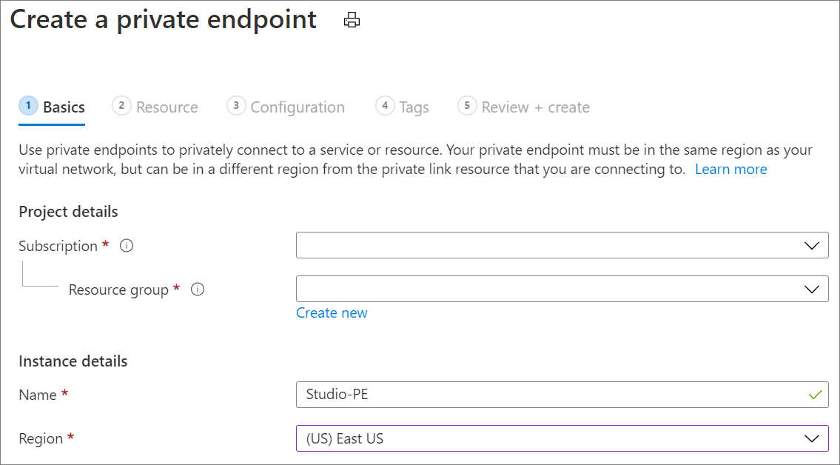This screenshot has width=840, height=465.
Task: Click into the Name input field
Action: click(x=548, y=395)
